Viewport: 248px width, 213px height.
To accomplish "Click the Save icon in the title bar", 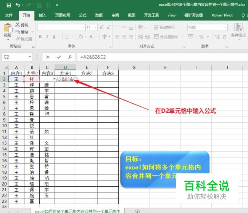I will click(9, 5).
